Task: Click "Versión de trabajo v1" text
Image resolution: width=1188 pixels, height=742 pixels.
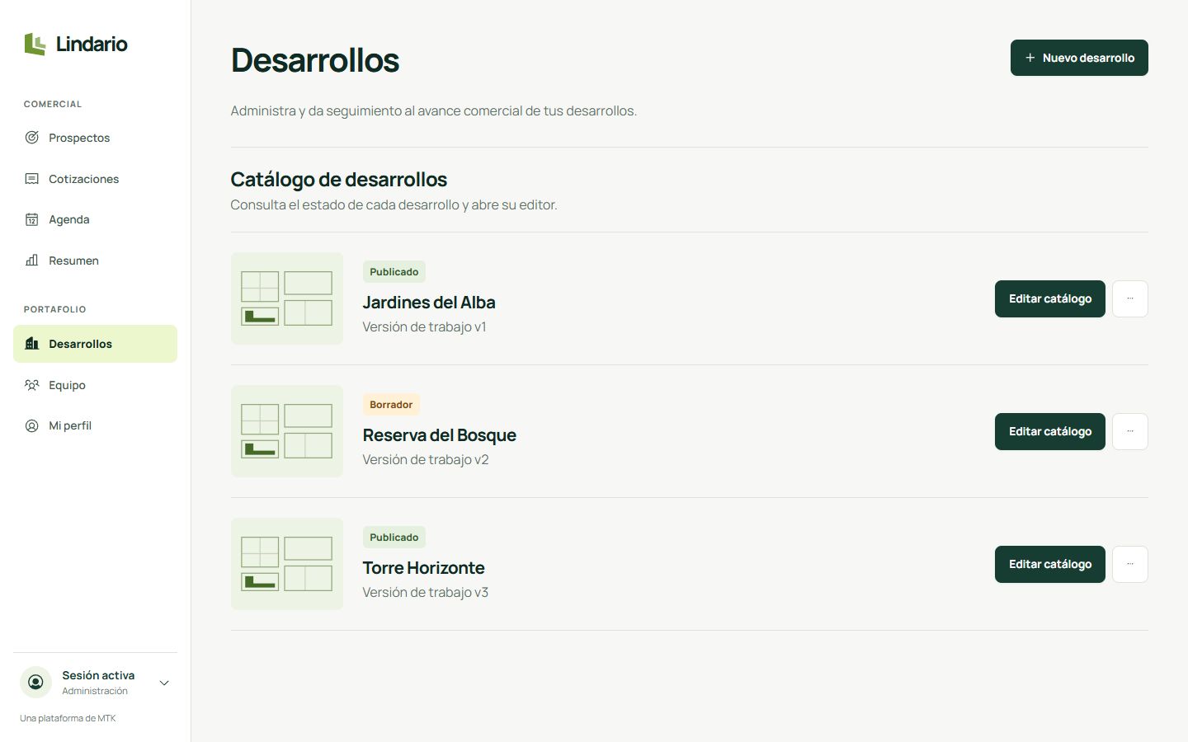Action: click(x=425, y=326)
